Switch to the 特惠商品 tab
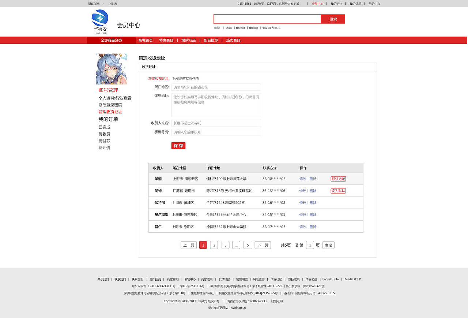Screen dimensions: 468x318 (167, 40)
